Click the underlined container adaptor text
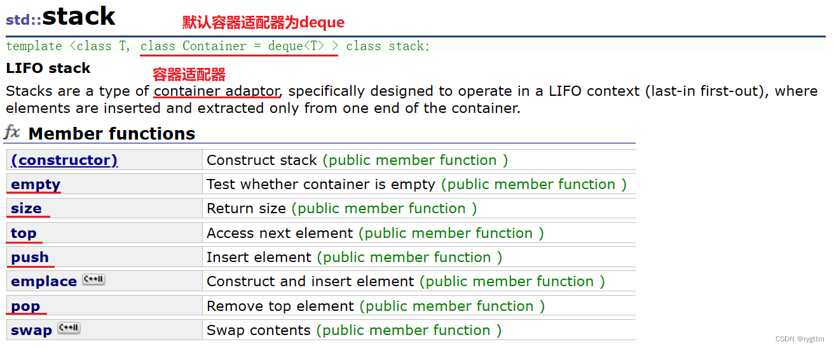Image resolution: width=834 pixels, height=349 pixels. (x=217, y=91)
